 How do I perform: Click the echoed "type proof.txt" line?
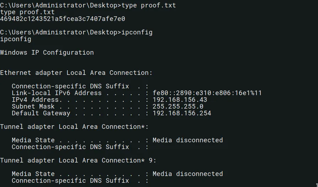pyautogui.click(x=27, y=12)
